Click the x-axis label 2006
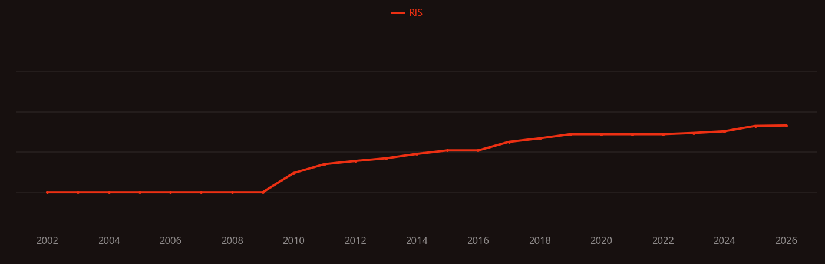 coord(170,241)
